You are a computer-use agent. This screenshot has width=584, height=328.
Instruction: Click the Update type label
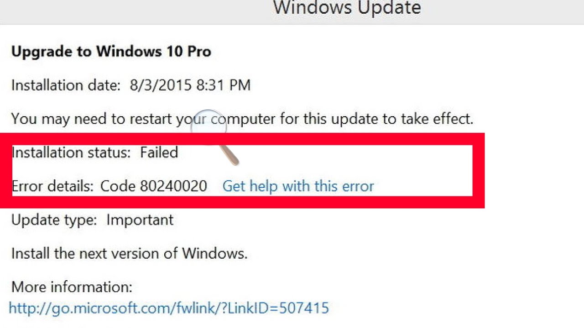pos(54,220)
